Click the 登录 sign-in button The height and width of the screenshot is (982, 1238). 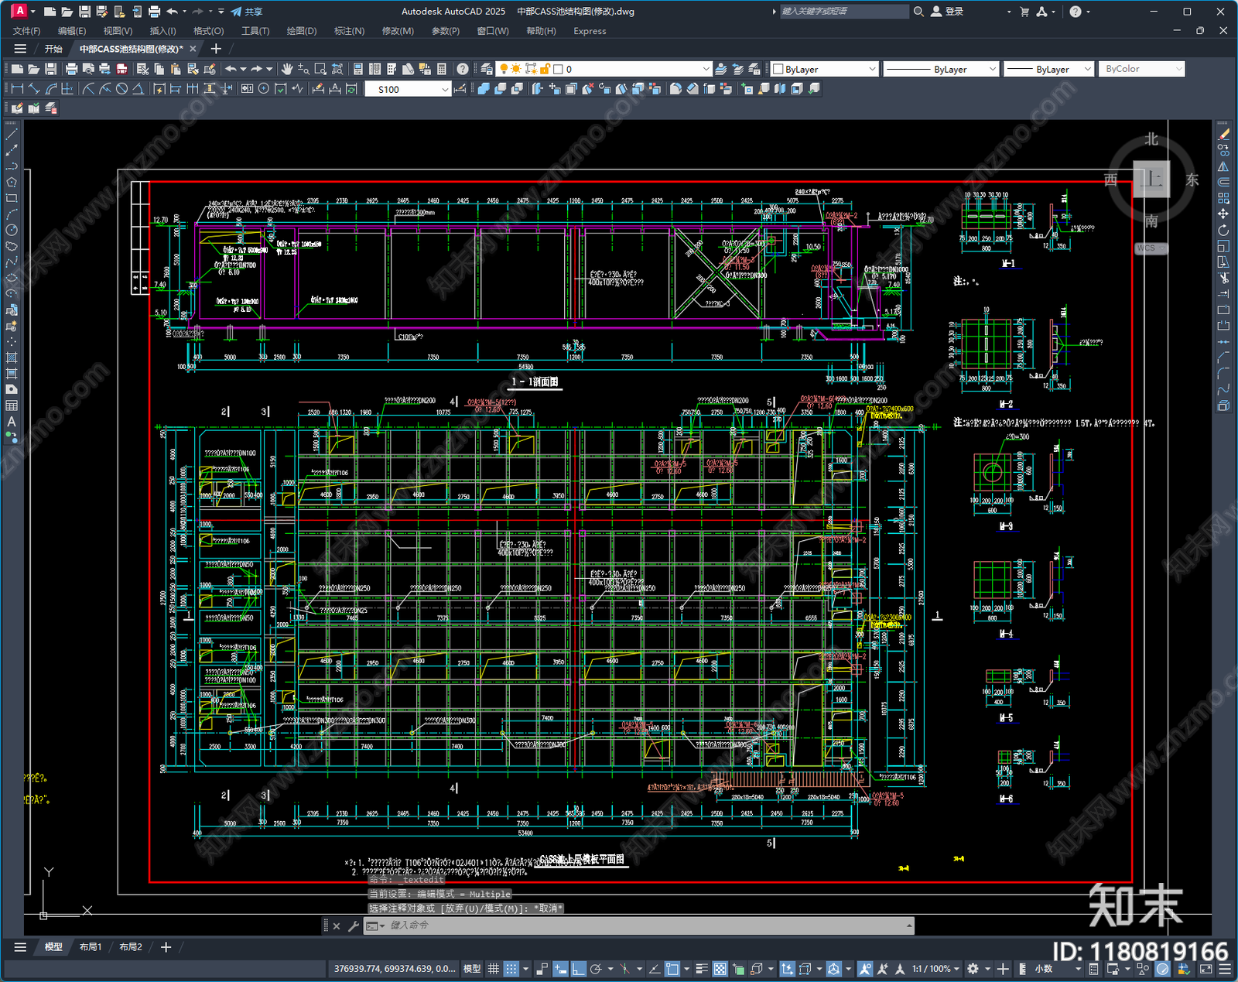coord(947,12)
